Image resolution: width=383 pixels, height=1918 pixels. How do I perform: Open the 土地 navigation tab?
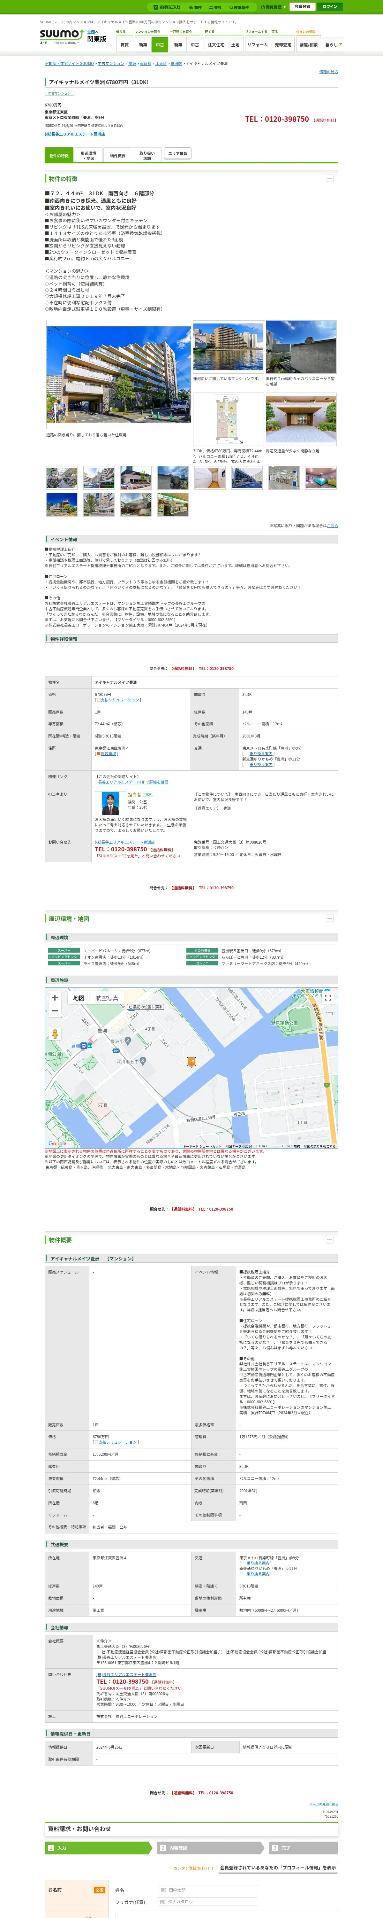tap(235, 45)
